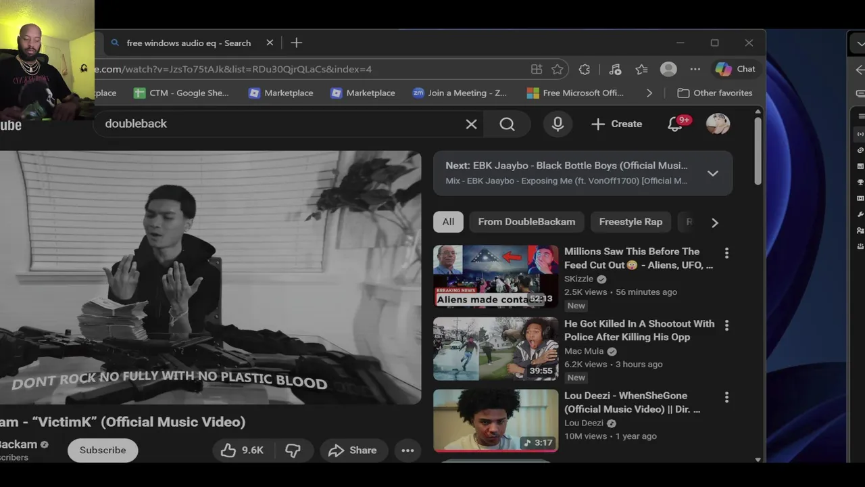Open Free Microsoft Office bookmark
This screenshot has height=487, width=865.
point(575,93)
